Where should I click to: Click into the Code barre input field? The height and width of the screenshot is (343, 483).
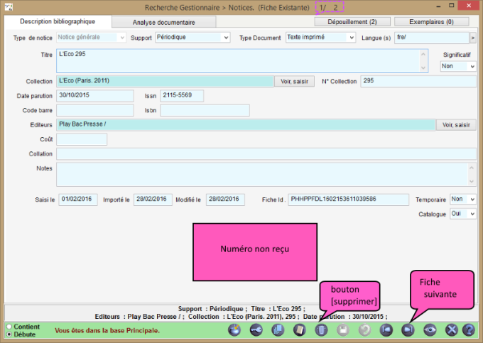tap(94, 110)
